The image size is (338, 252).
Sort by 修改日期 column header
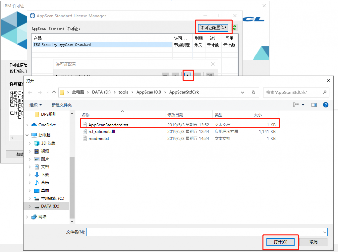[x=189, y=115]
